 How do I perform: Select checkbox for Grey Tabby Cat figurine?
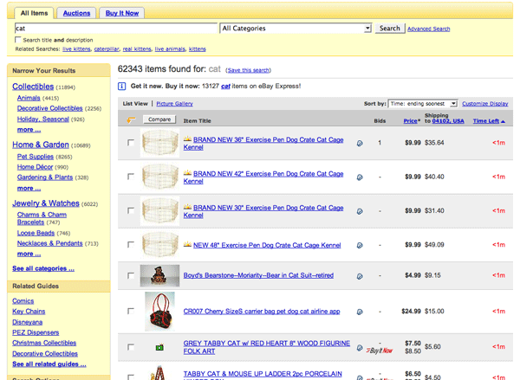131,347
